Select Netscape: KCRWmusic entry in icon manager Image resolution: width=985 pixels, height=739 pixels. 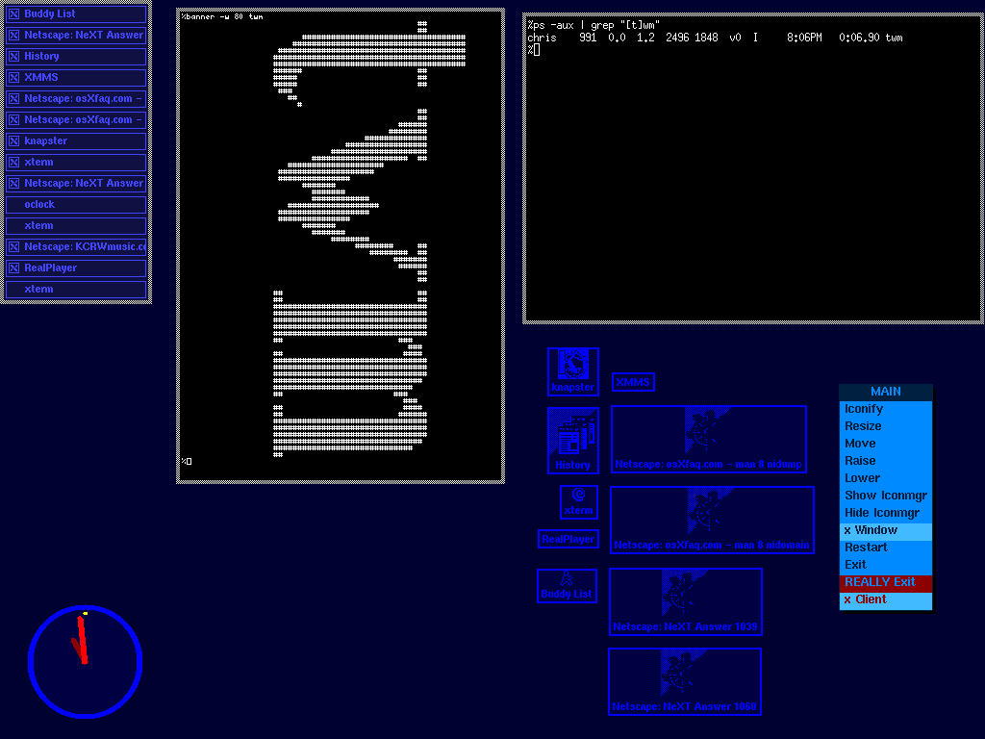(x=76, y=246)
